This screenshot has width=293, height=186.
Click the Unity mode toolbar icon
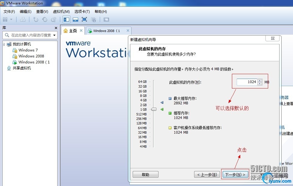click(x=93, y=19)
